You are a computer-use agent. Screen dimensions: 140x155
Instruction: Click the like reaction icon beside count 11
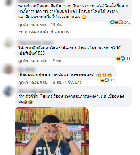pyautogui.click(x=123, y=58)
